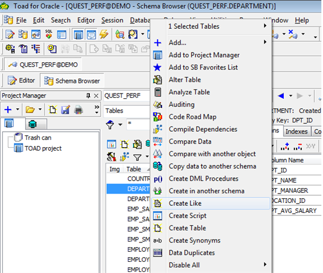This screenshot has height=273, width=323.
Task: Pin the Project Manager panel
Action: click(x=88, y=95)
